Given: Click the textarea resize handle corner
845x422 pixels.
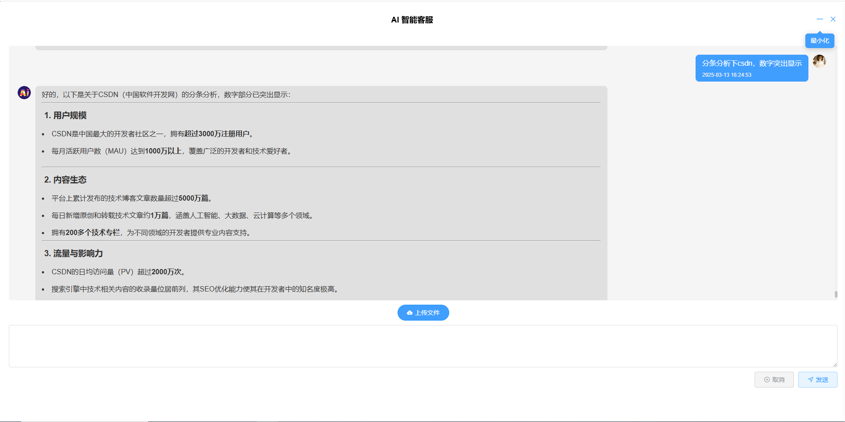Looking at the screenshot, I should pos(834,364).
